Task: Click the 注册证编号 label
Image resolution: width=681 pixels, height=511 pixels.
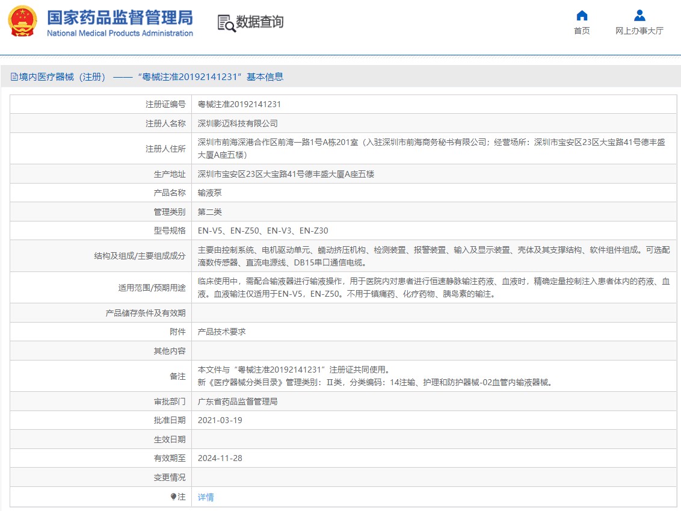Action: [165, 104]
